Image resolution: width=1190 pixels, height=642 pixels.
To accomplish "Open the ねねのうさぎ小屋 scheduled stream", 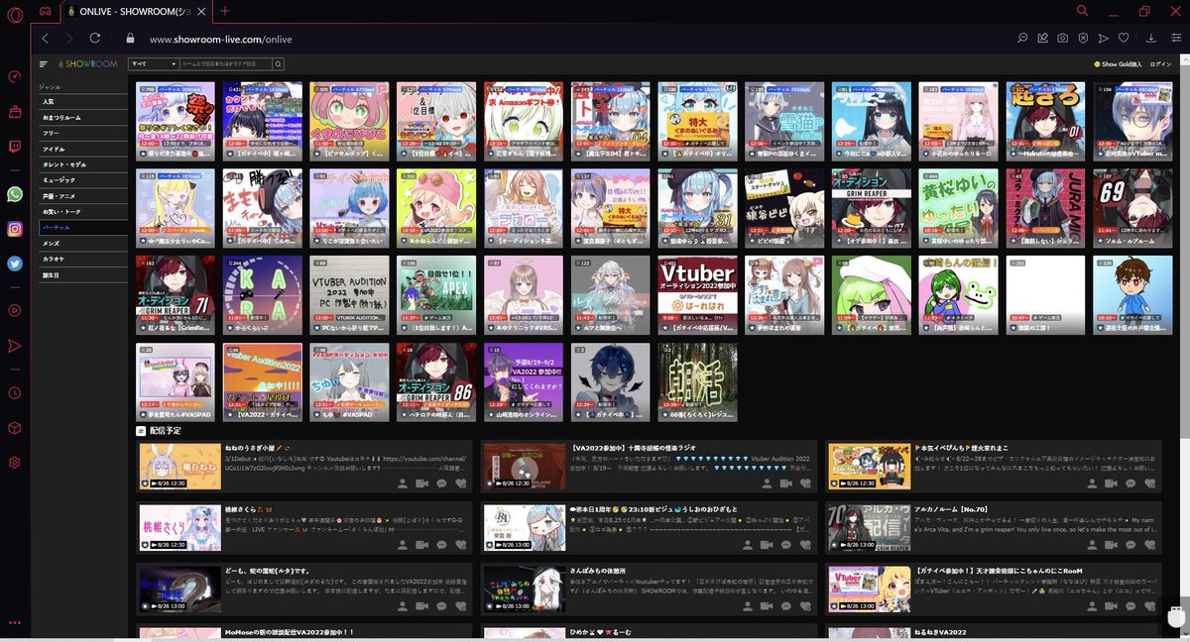I will coord(303,466).
